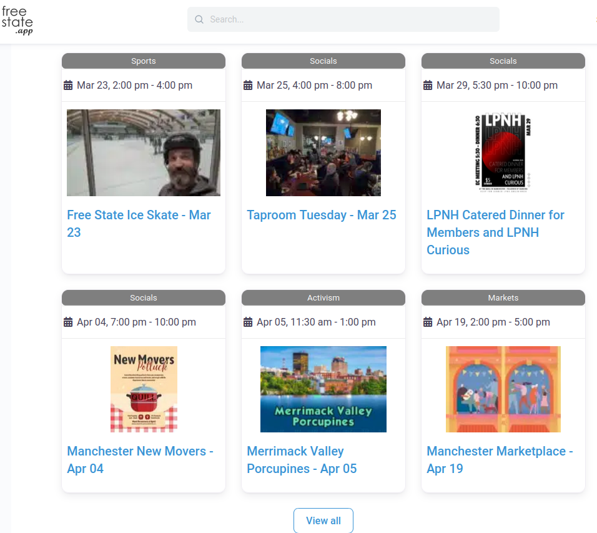Image resolution: width=597 pixels, height=533 pixels.
Task: Click the View all button
Action: point(323,521)
